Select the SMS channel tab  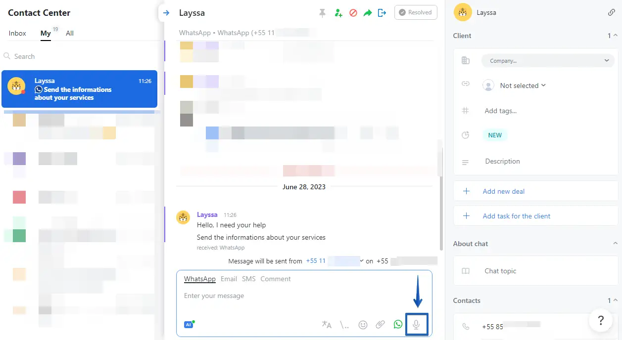pyautogui.click(x=249, y=279)
